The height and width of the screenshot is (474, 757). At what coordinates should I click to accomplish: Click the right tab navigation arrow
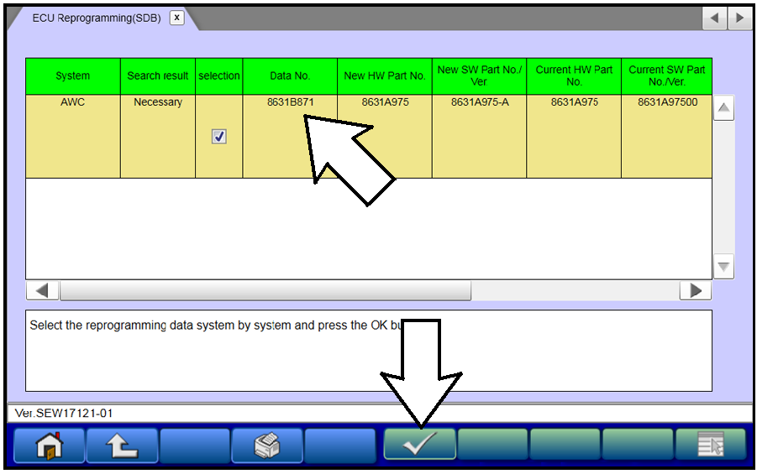coord(739,18)
